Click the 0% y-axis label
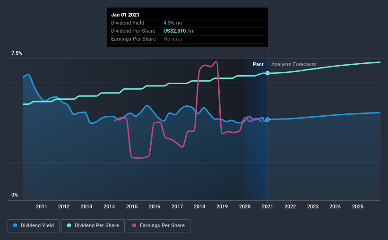The width and height of the screenshot is (388, 240). click(15, 195)
